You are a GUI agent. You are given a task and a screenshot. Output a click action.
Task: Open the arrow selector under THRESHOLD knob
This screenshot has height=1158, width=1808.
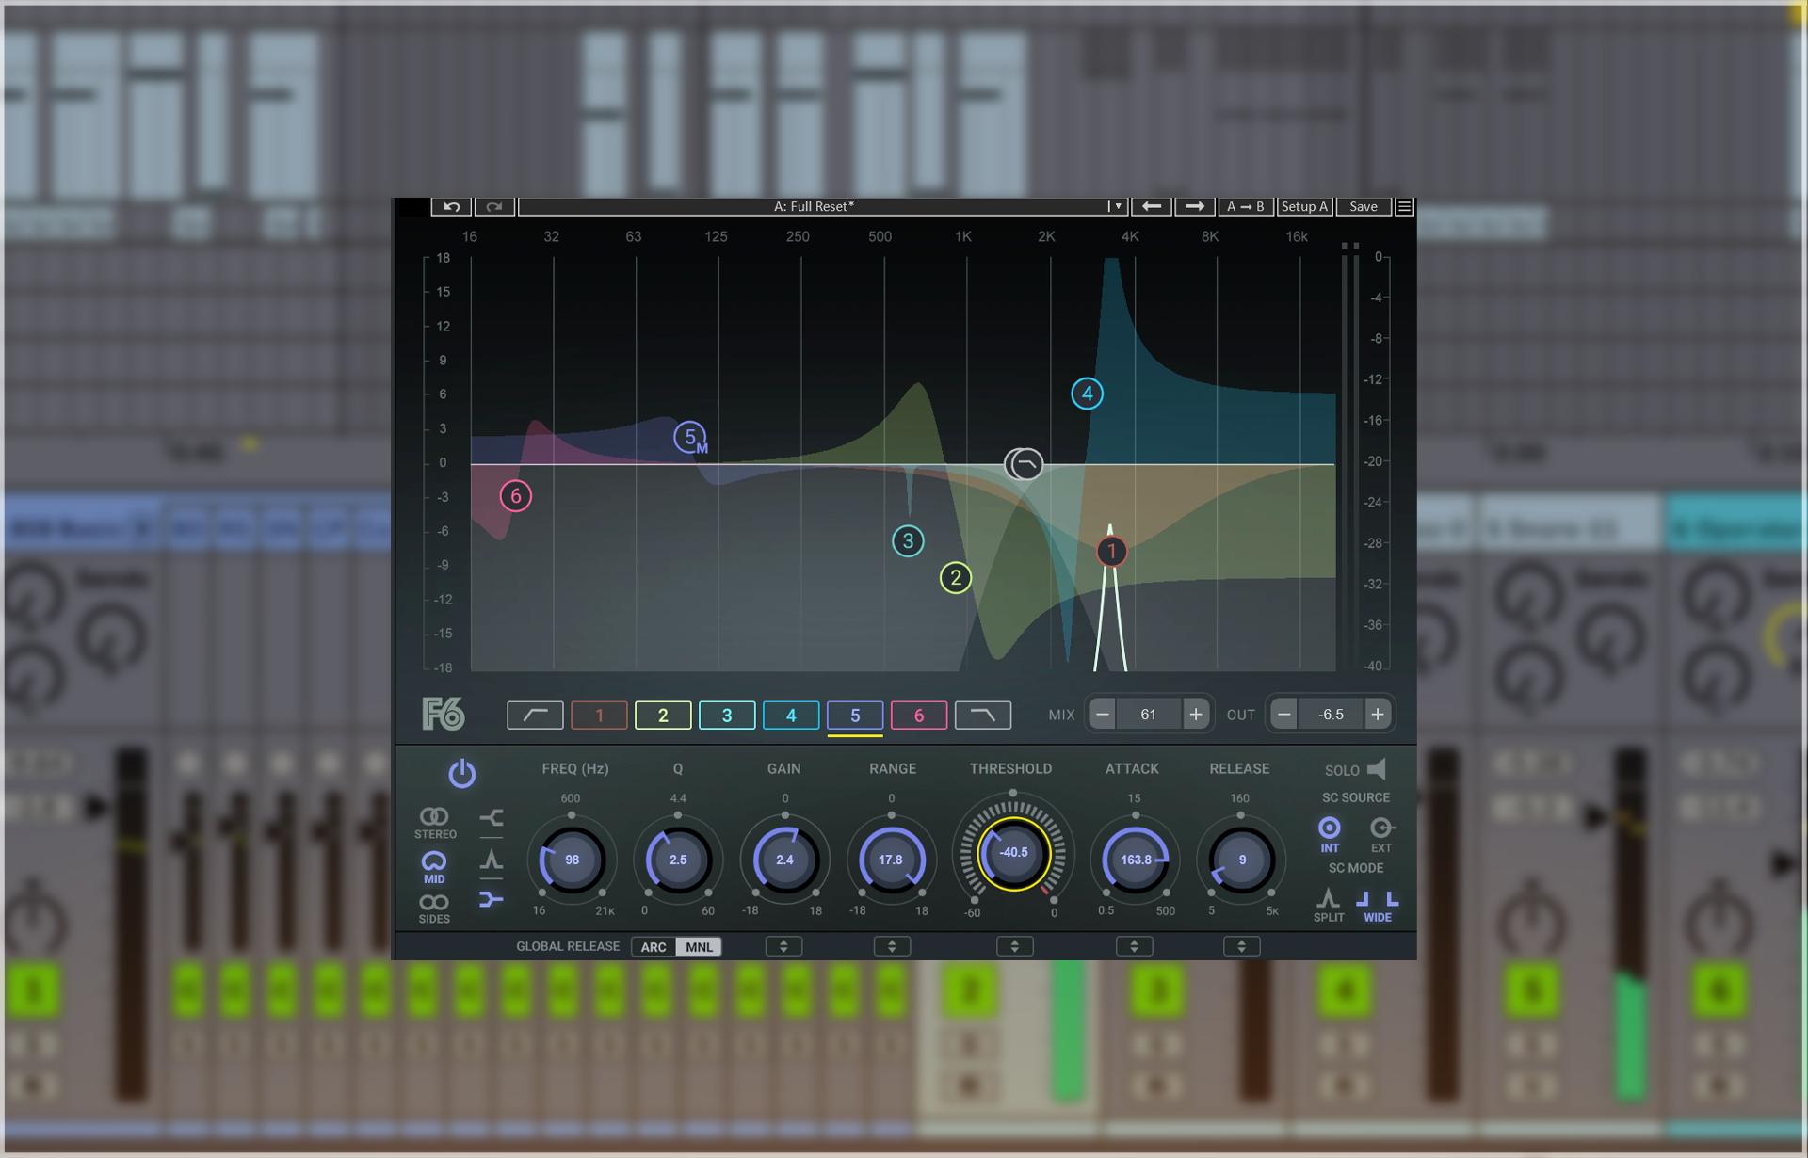(x=1015, y=946)
